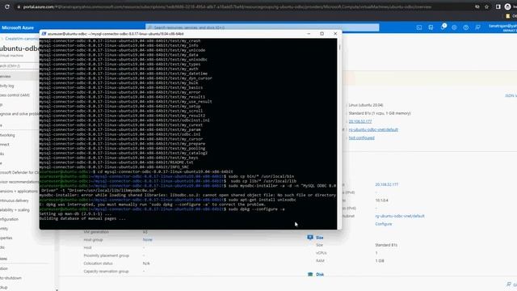Click the Microsoft Azure home logo text
Viewport: 517px width, 291px height.
tap(18, 27)
